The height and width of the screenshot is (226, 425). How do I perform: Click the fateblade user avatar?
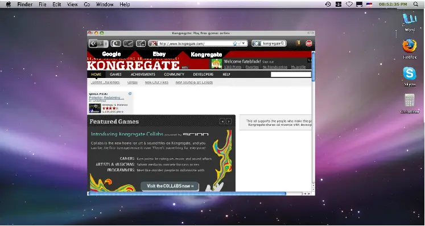(x=217, y=64)
